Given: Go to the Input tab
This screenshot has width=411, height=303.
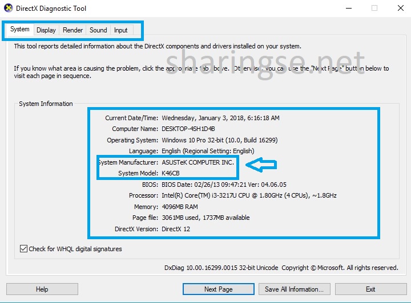Looking at the screenshot, I should pos(121,30).
